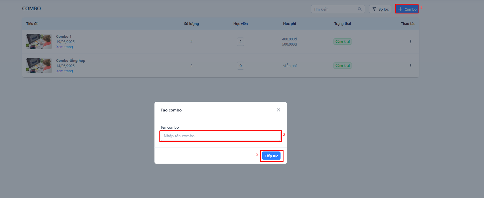Click the Số lượng column header
This screenshot has width=484, height=198.
192,23
